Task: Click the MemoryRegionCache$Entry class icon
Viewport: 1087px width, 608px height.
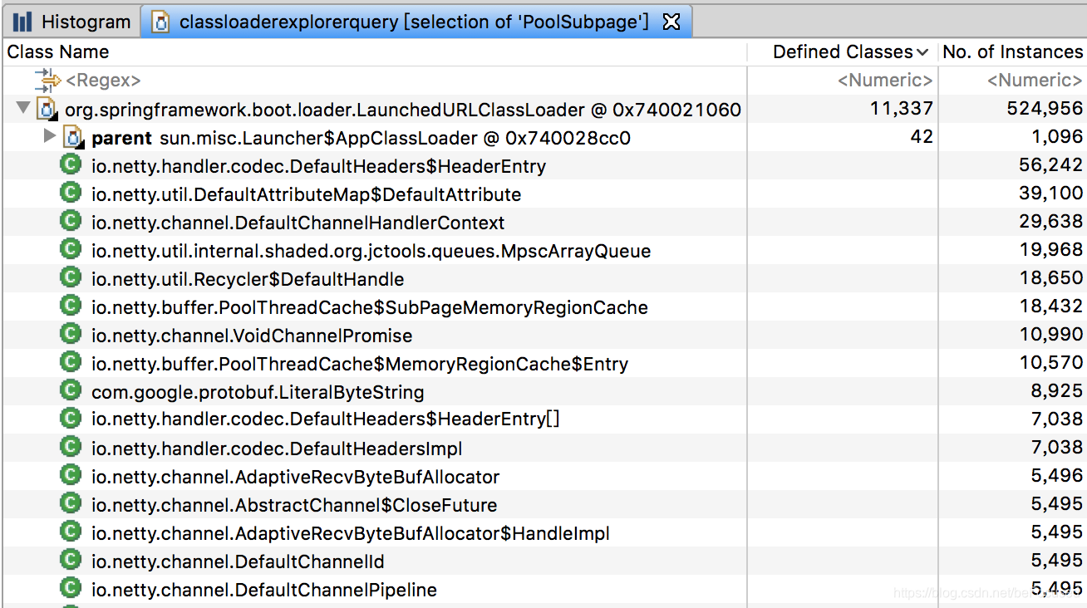Action: pos(71,362)
